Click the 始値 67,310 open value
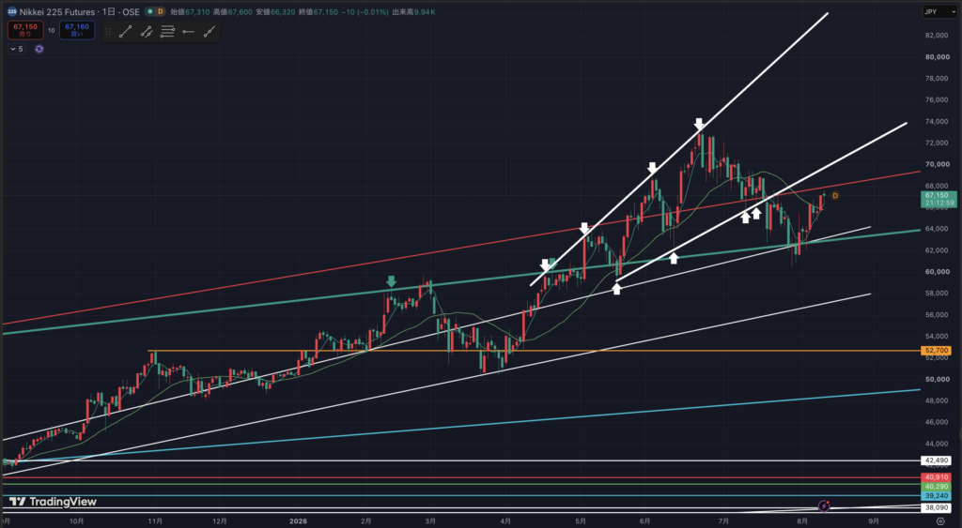Viewport: 962px width, 528px height. pyautogui.click(x=190, y=11)
